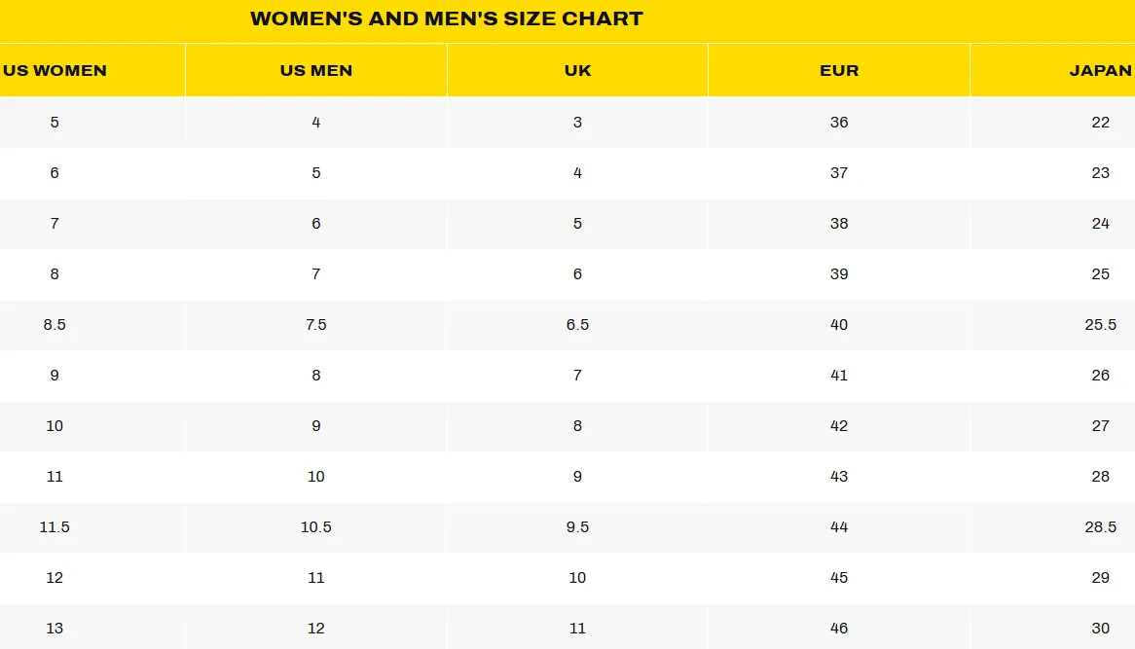
Task: Click Japan size 25.5 cell
Action: 1100,325
